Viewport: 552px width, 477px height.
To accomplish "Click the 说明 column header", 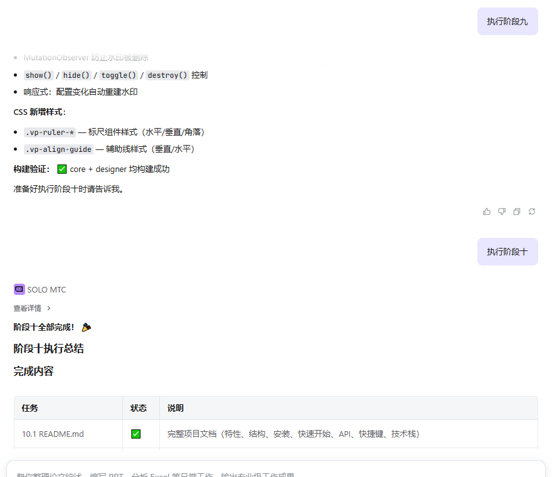I will [176, 408].
